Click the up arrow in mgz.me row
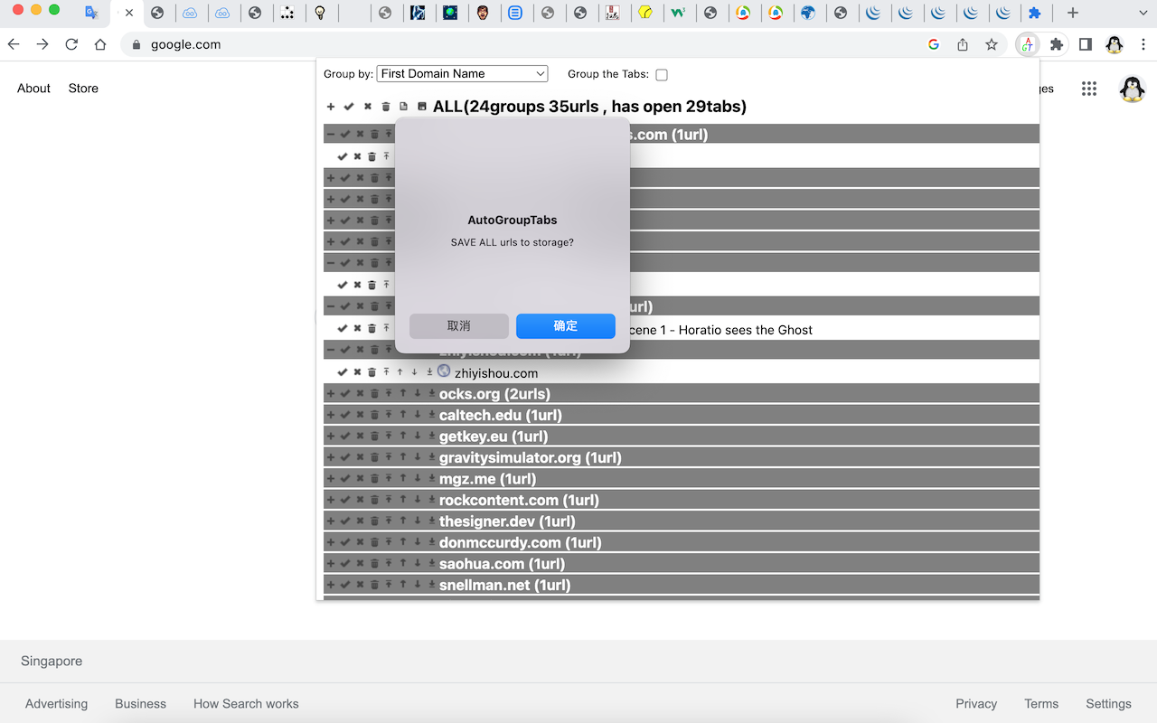This screenshot has width=1157, height=723. click(x=402, y=479)
